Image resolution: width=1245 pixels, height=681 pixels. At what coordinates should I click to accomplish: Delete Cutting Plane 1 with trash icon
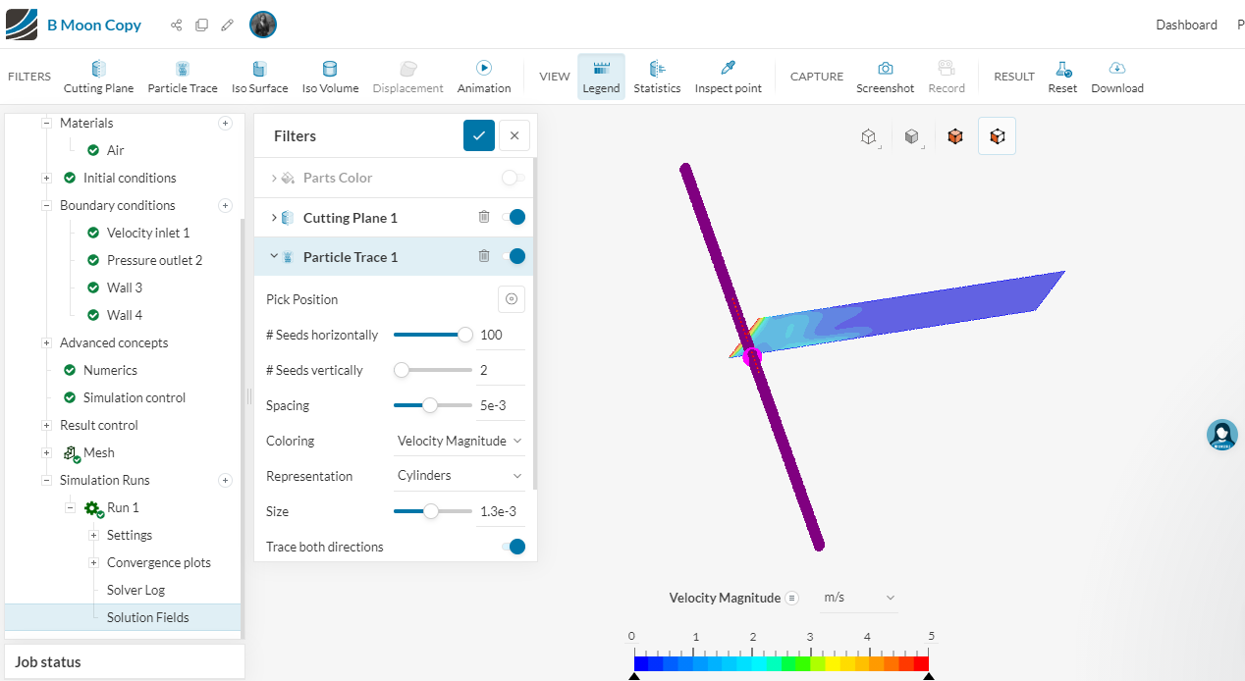(484, 217)
